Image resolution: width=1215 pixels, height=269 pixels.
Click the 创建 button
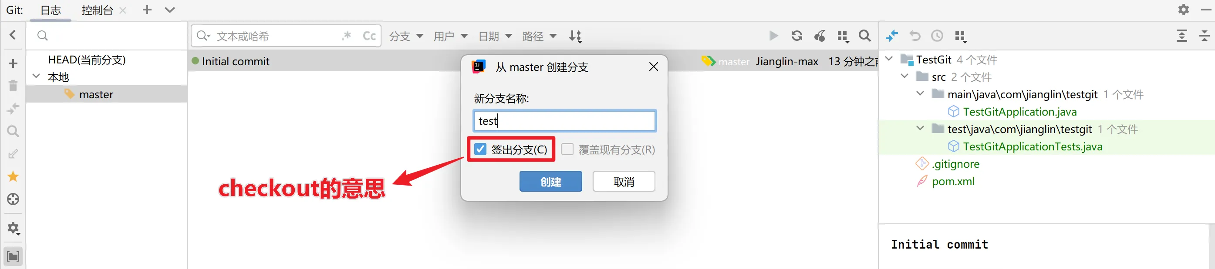click(550, 182)
